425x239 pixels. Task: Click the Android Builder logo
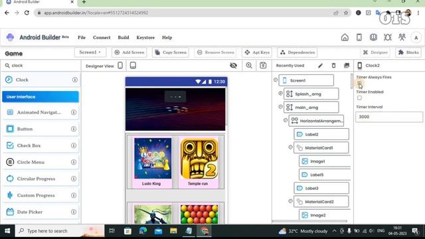[x=11, y=37]
